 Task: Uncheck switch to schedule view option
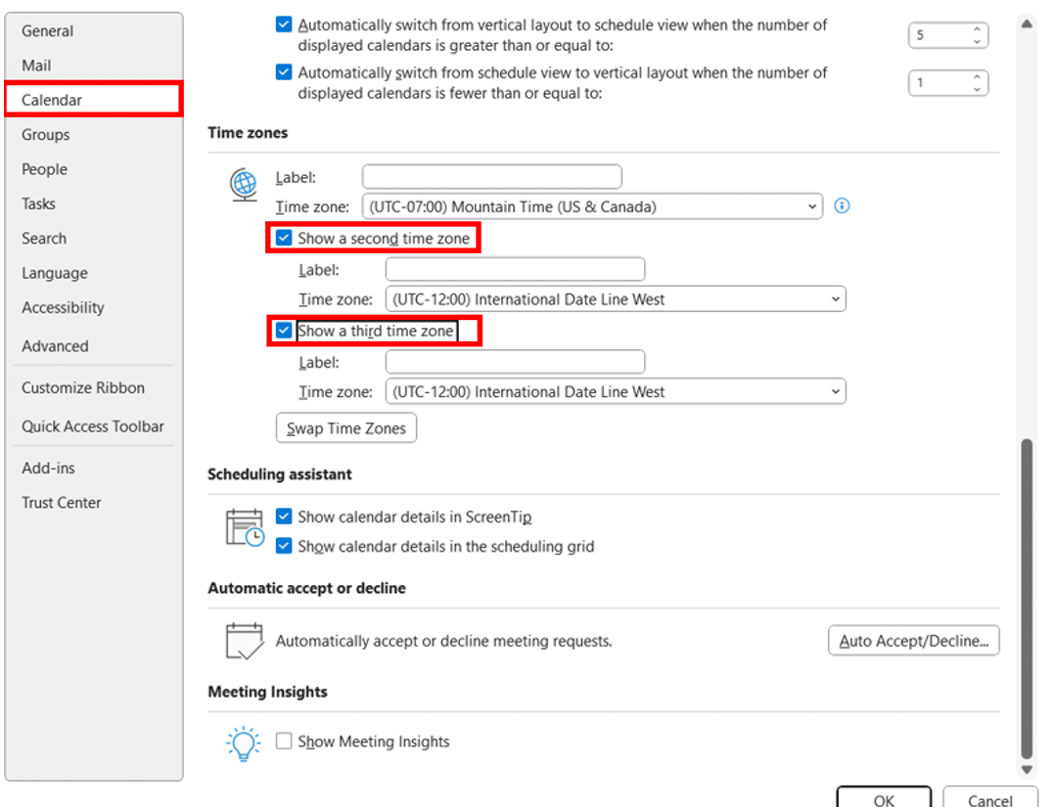click(x=284, y=24)
